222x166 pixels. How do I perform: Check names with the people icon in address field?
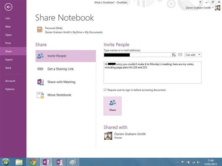point(173,55)
